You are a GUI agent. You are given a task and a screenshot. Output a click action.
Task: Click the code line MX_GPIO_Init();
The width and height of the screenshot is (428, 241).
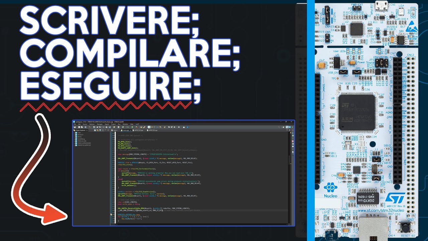125,142
